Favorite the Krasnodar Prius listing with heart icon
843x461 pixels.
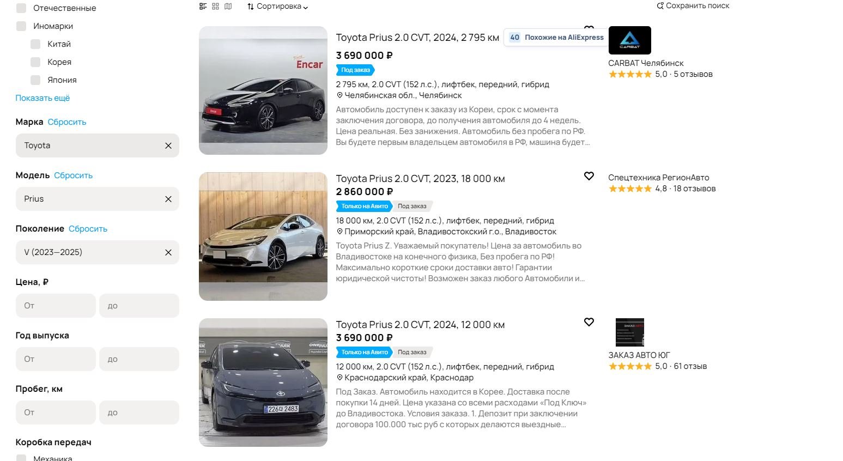click(x=589, y=322)
